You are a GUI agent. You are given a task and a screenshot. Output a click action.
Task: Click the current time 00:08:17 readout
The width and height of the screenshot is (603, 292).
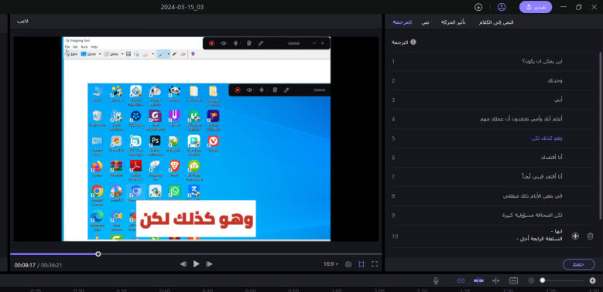point(25,265)
